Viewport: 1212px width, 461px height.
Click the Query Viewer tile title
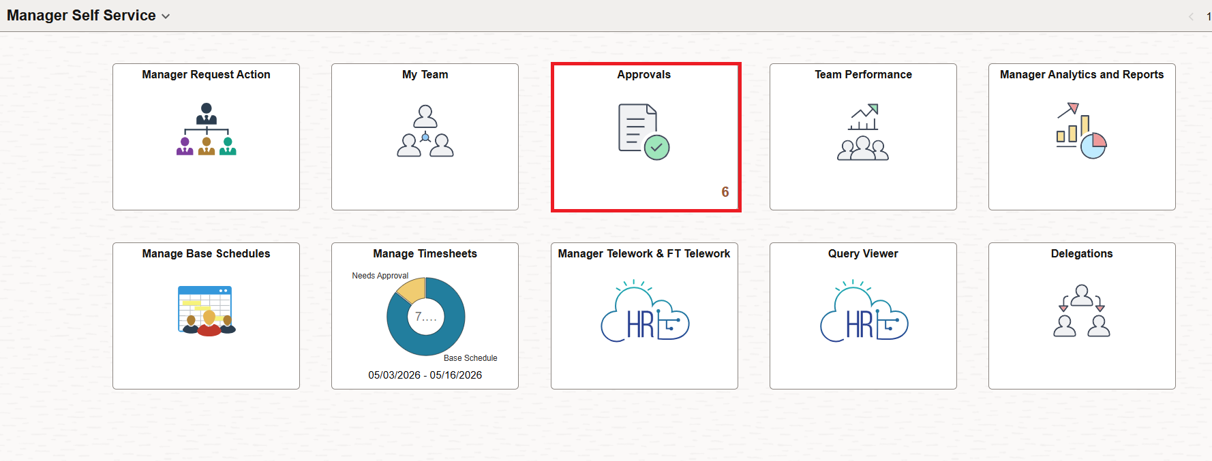(863, 254)
